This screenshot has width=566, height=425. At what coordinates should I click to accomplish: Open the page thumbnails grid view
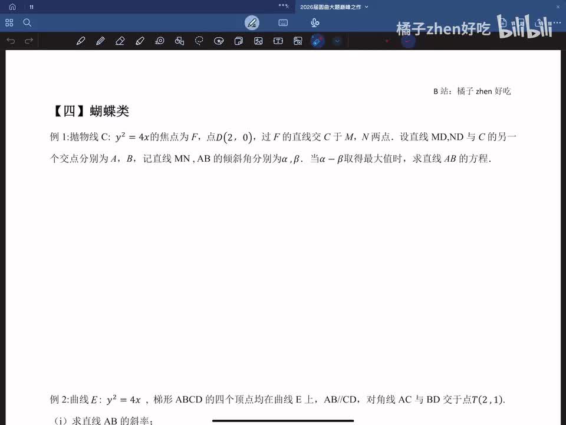click(x=9, y=23)
